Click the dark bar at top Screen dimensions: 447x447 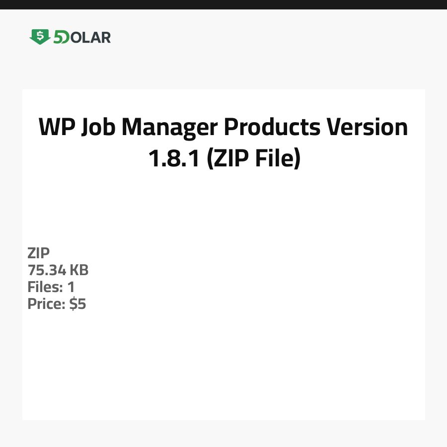[x=223, y=4]
